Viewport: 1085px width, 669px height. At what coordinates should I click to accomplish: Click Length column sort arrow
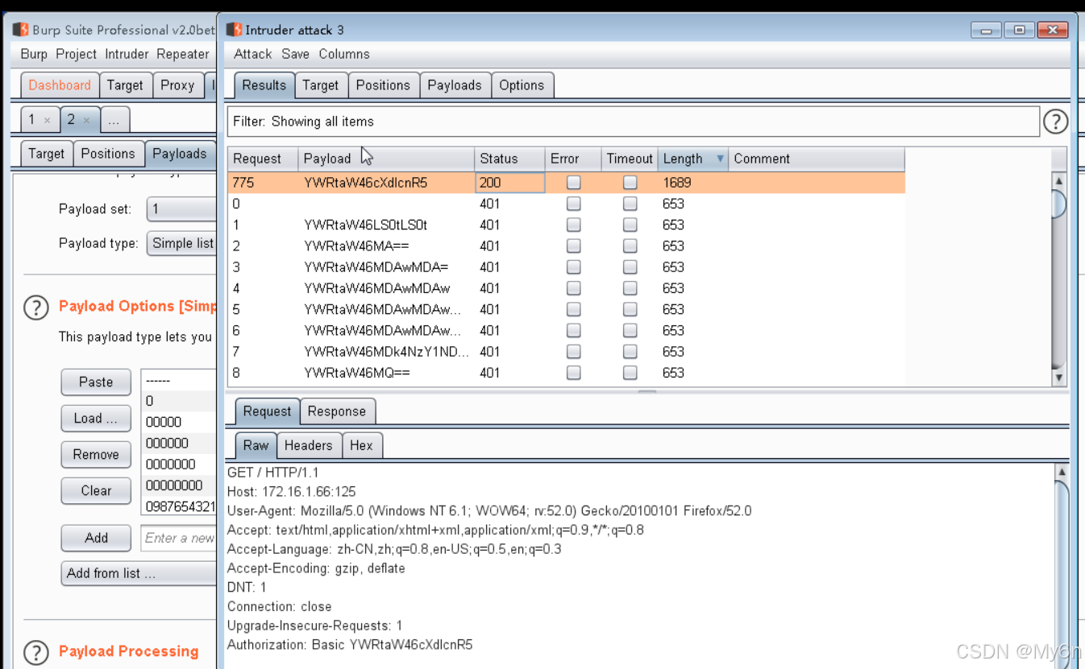[720, 159]
